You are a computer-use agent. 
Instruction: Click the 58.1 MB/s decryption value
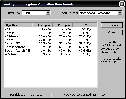(65, 43)
